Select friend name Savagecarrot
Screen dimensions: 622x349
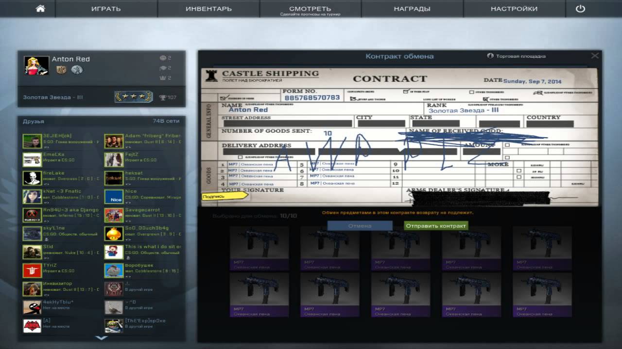point(142,210)
